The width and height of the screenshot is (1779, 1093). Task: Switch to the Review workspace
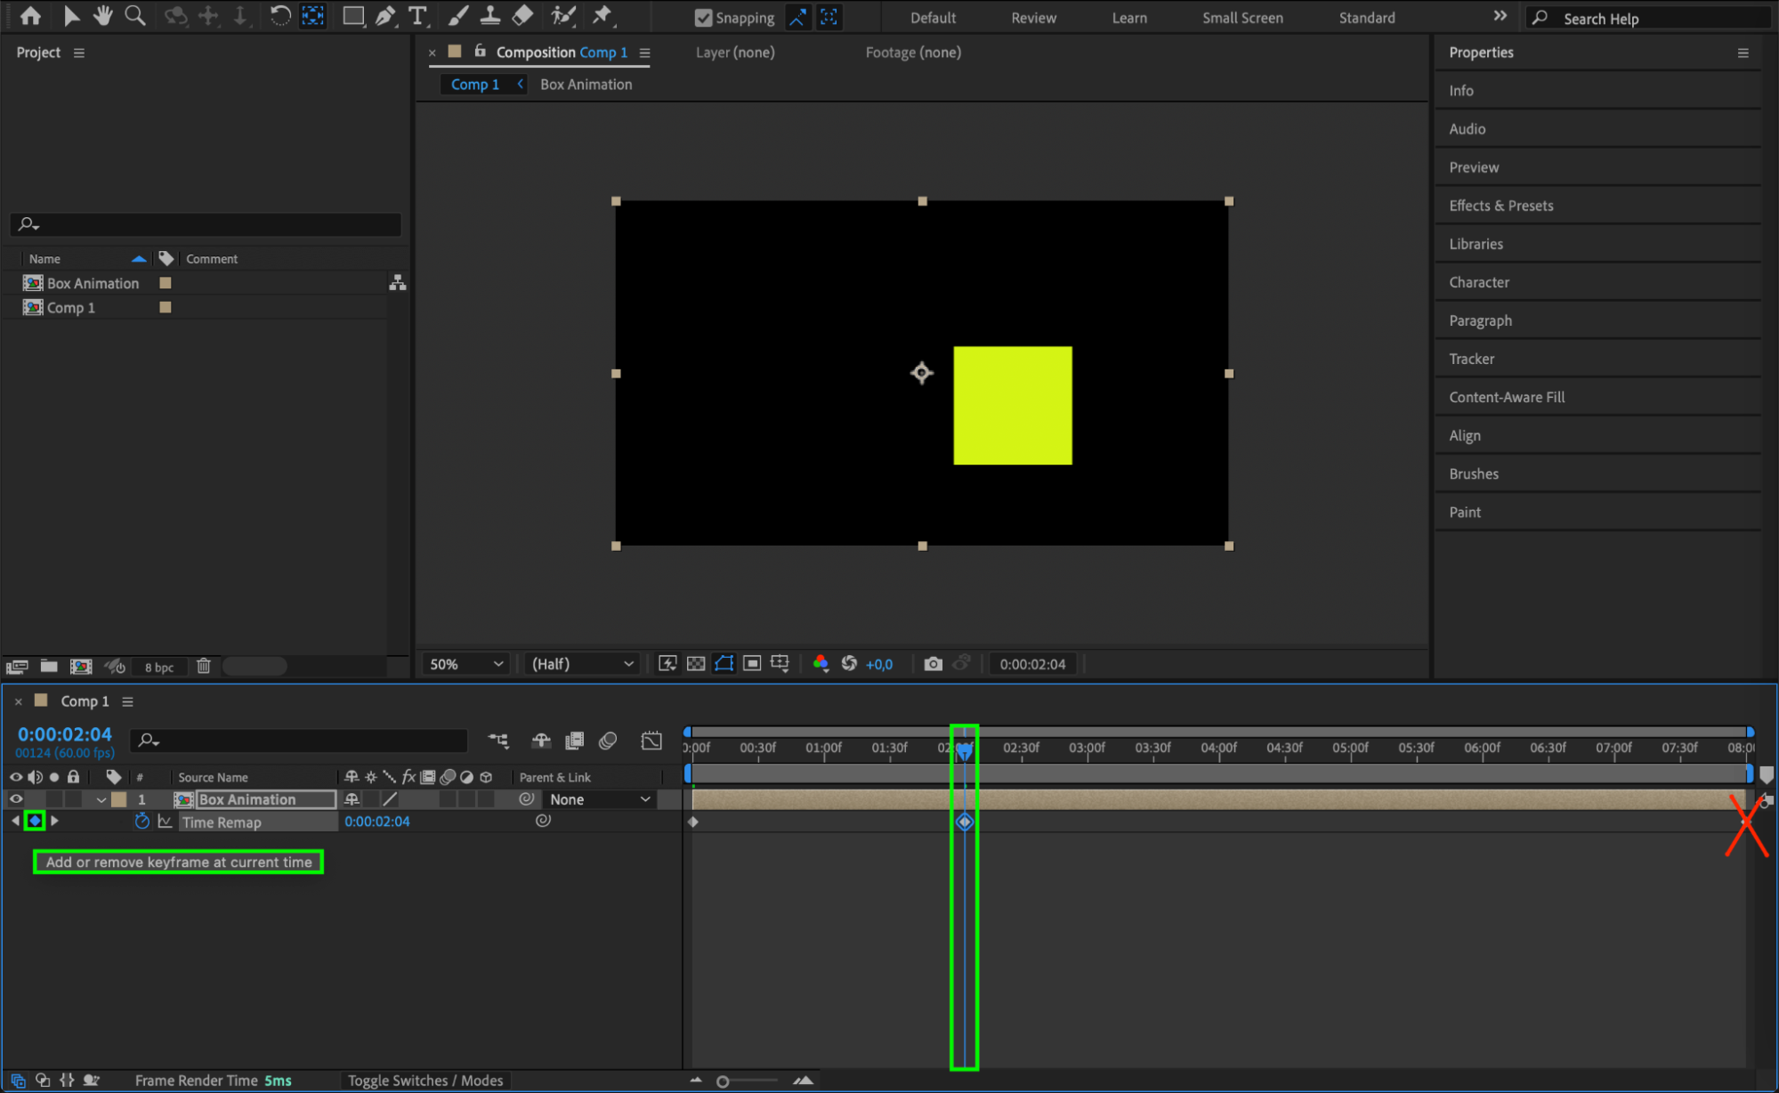[1033, 18]
